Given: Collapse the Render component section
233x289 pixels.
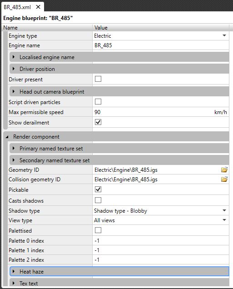Looking at the screenshot, I should (x=7, y=137).
